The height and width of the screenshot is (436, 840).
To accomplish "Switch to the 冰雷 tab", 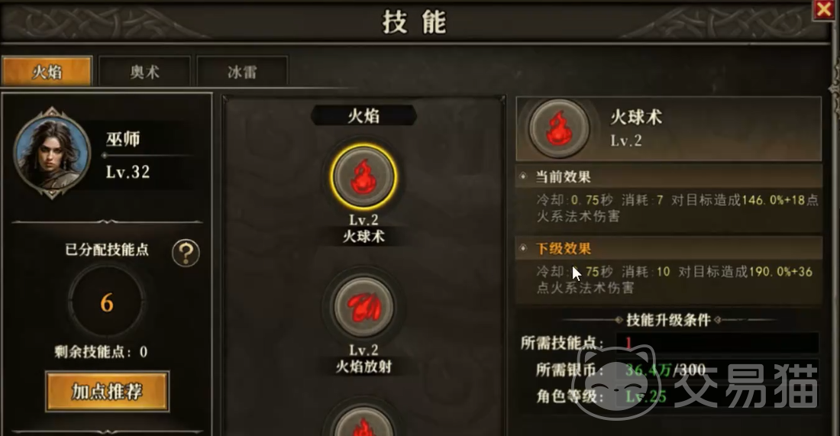I will tap(242, 71).
